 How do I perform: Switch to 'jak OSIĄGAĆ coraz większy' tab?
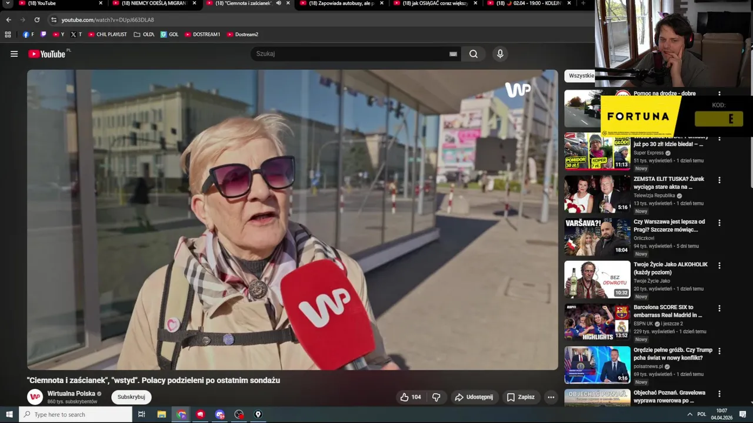(x=435, y=4)
